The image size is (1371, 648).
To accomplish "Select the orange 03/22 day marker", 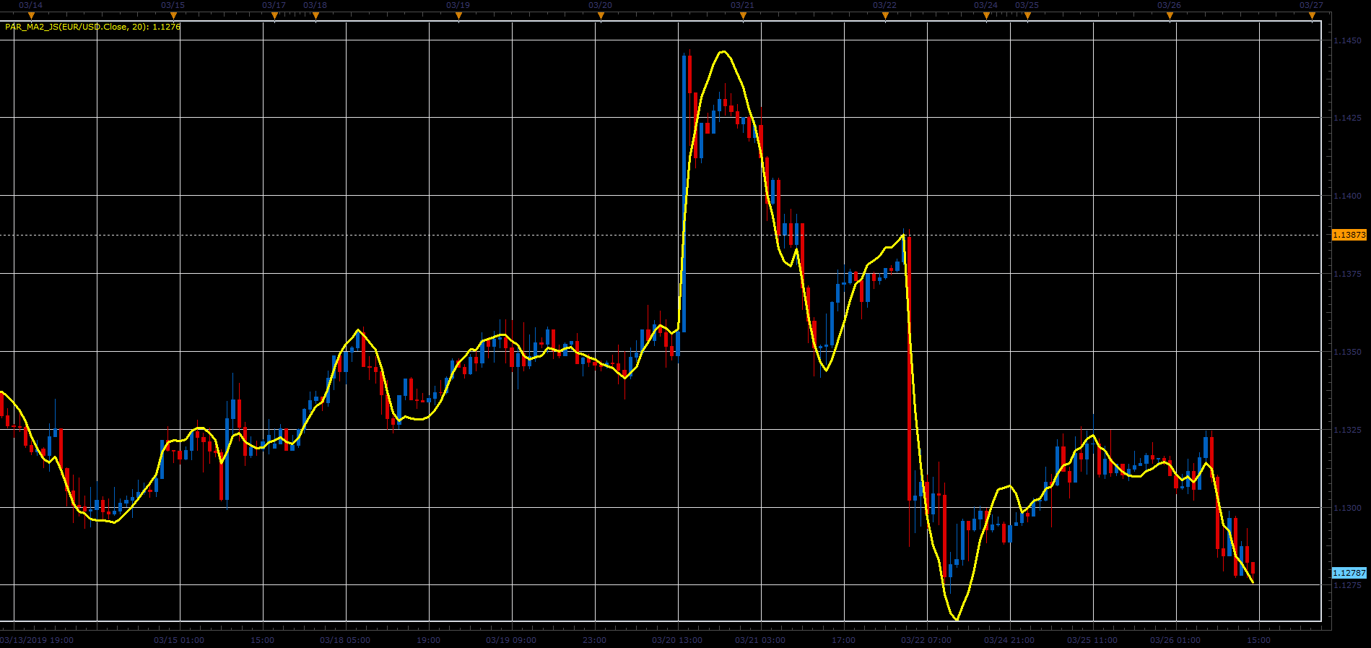I will tap(885, 16).
